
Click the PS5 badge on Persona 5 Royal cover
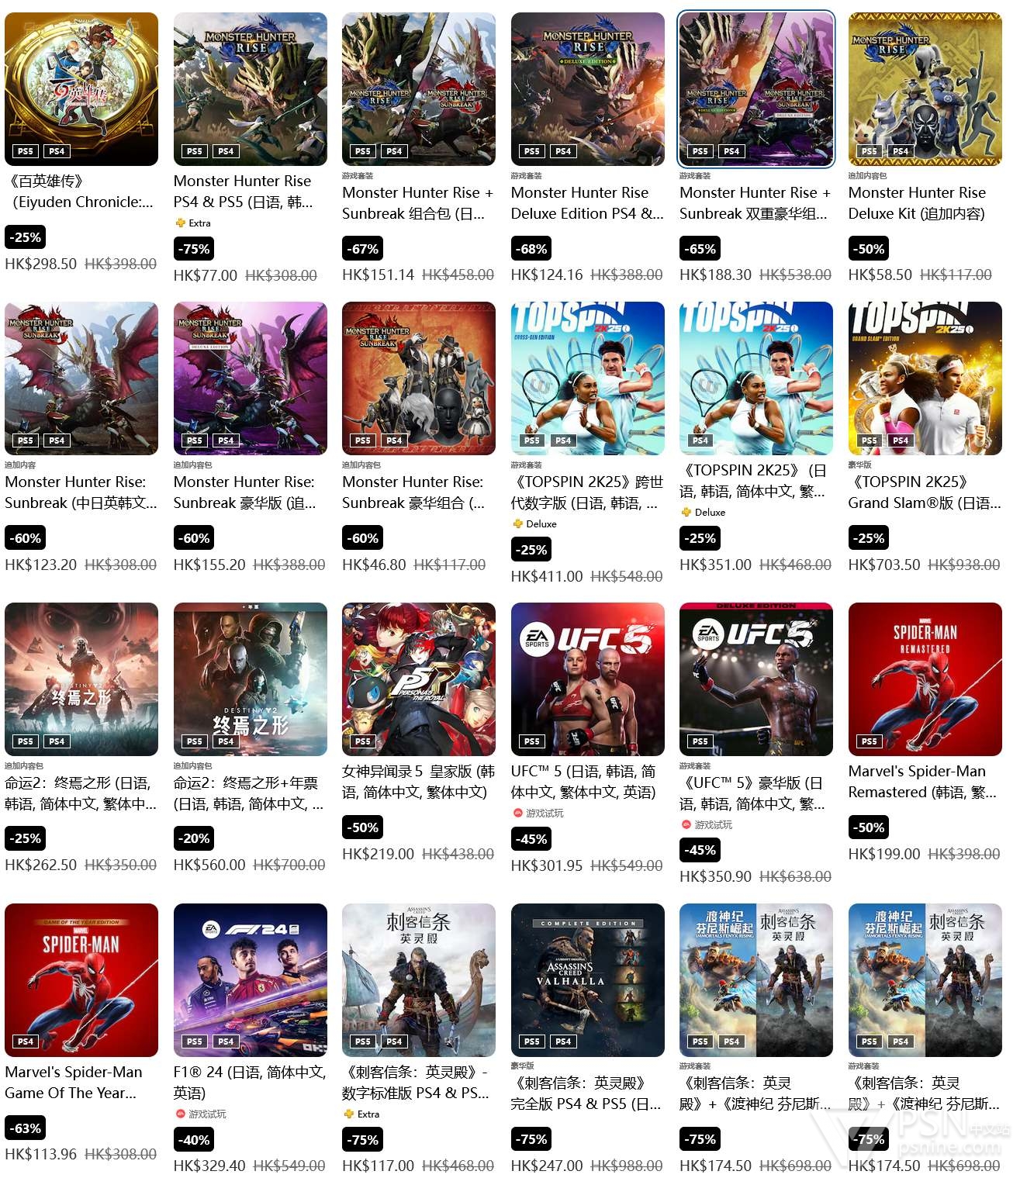pos(362,741)
